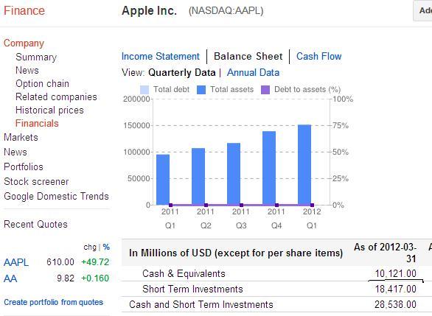Open Historical prices

tap(49, 110)
